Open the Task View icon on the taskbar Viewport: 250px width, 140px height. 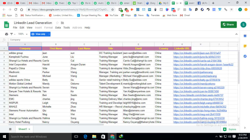76,136
